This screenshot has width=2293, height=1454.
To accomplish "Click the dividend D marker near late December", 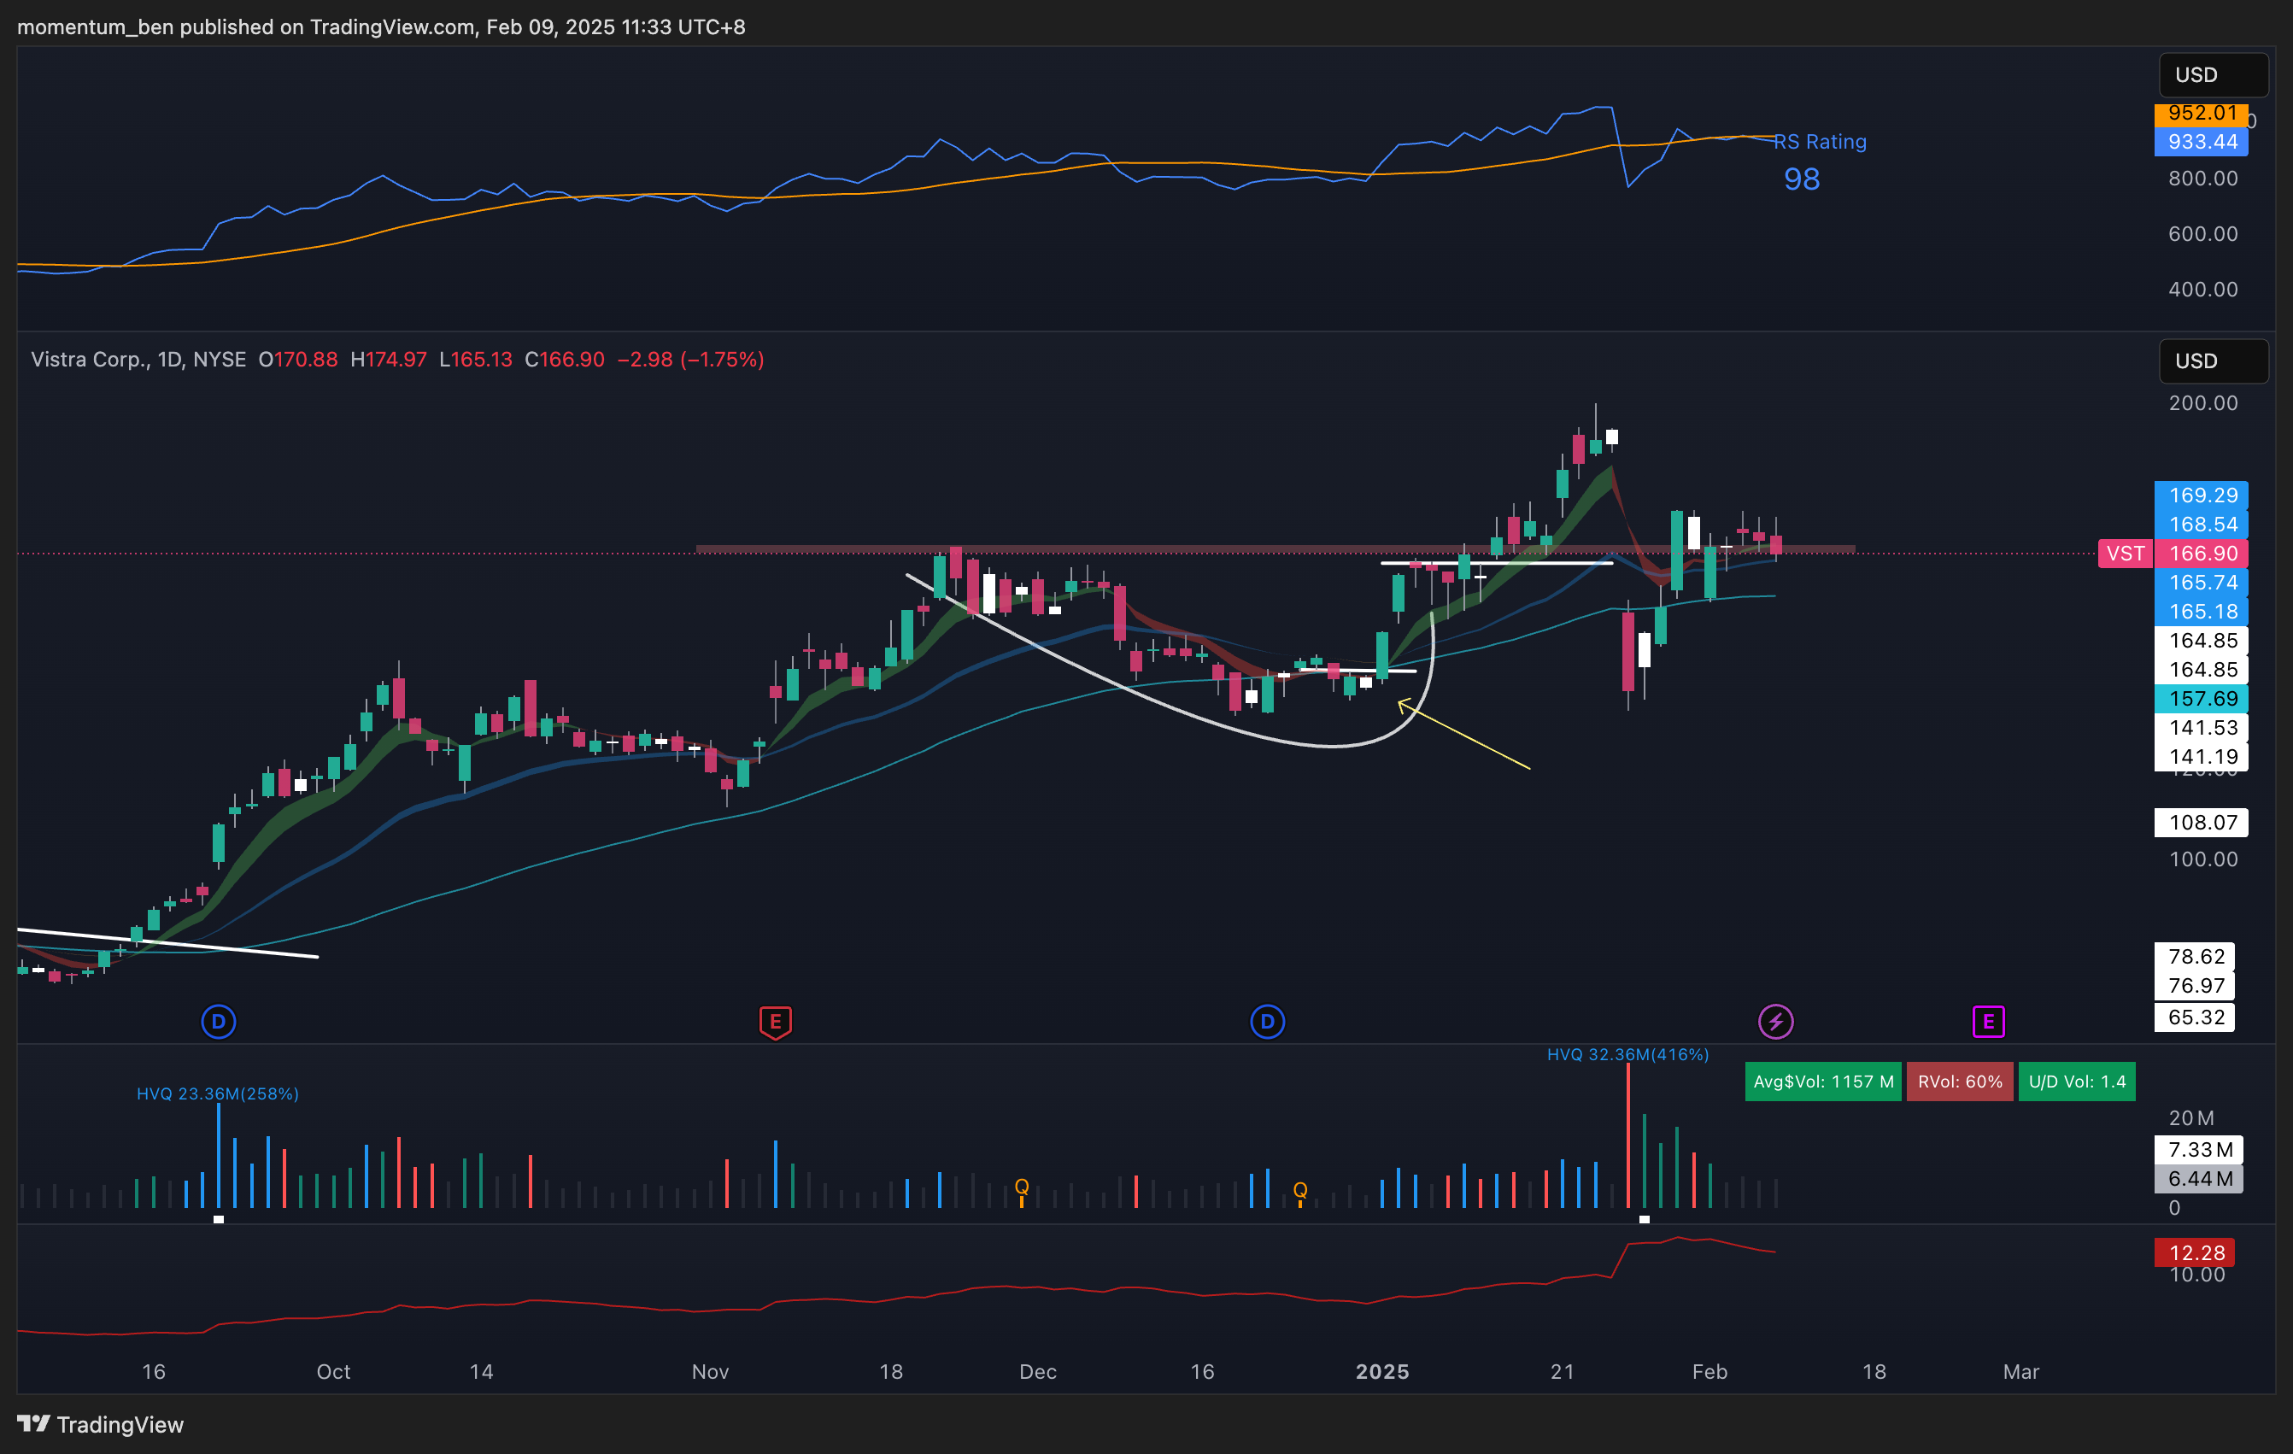I will [x=1266, y=1022].
